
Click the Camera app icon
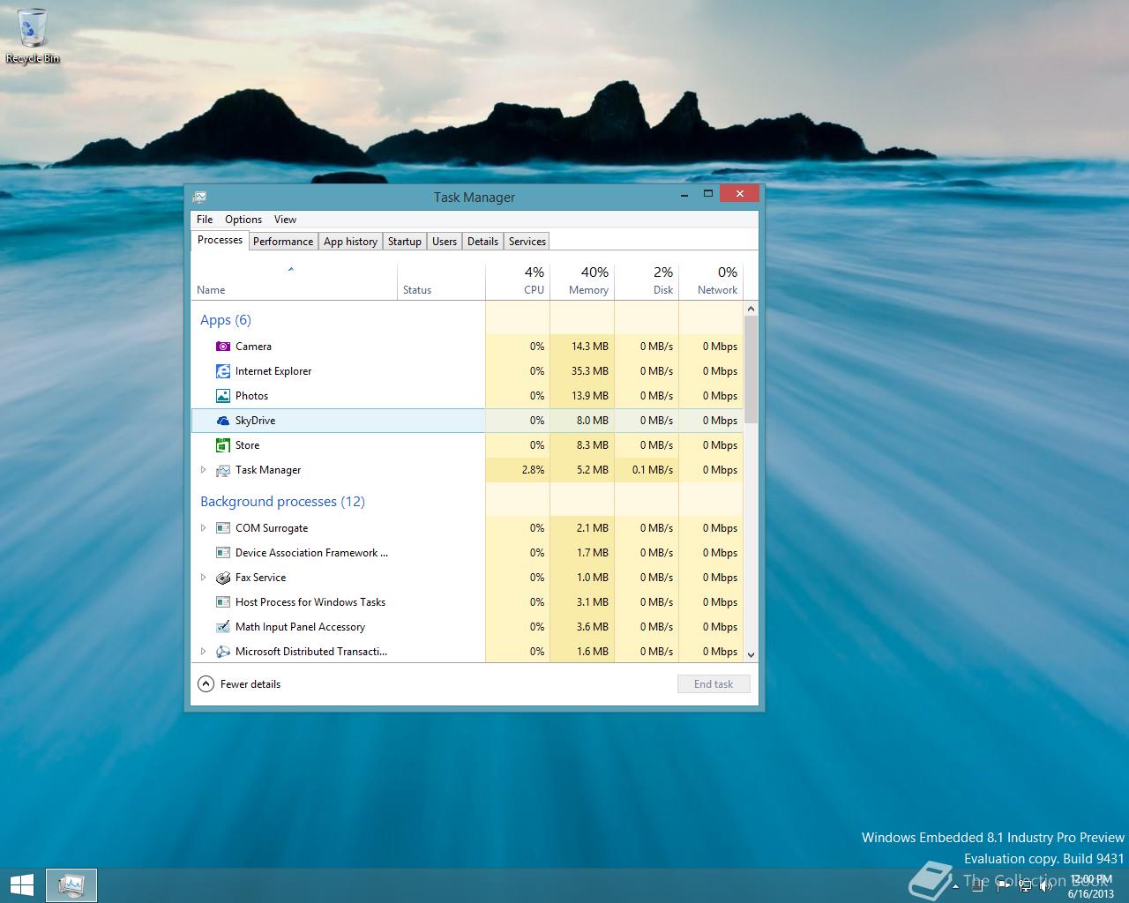point(223,347)
